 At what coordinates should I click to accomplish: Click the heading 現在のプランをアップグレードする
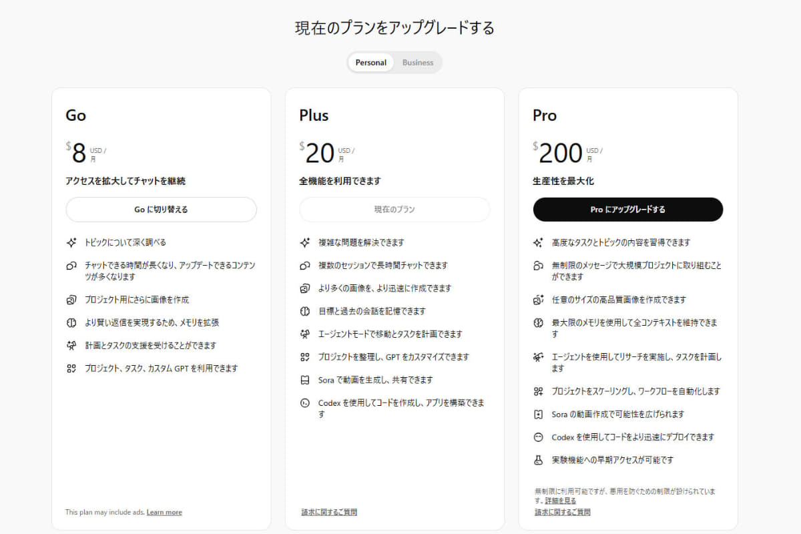[394, 28]
